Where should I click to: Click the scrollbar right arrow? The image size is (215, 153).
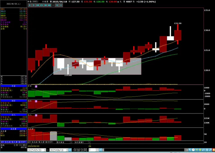coord(187,150)
